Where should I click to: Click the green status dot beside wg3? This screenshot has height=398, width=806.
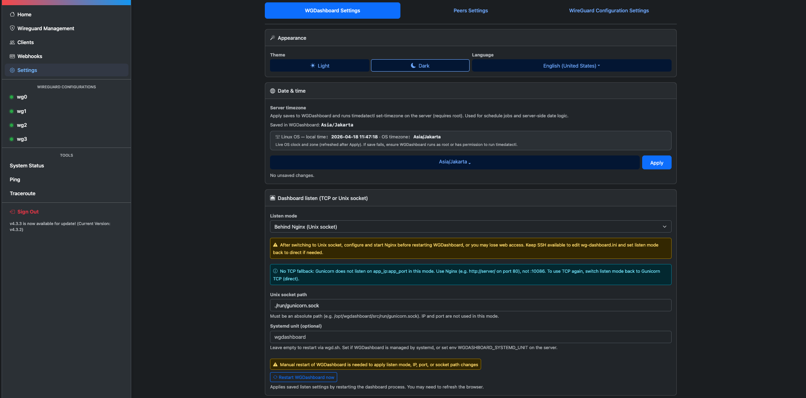(12, 139)
